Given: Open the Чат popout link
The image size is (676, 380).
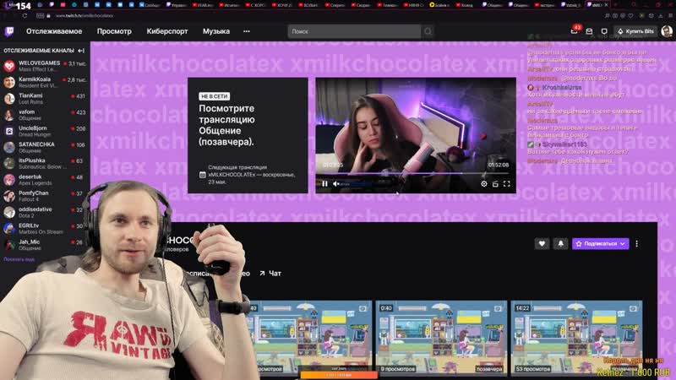Looking at the screenshot, I should [270, 273].
